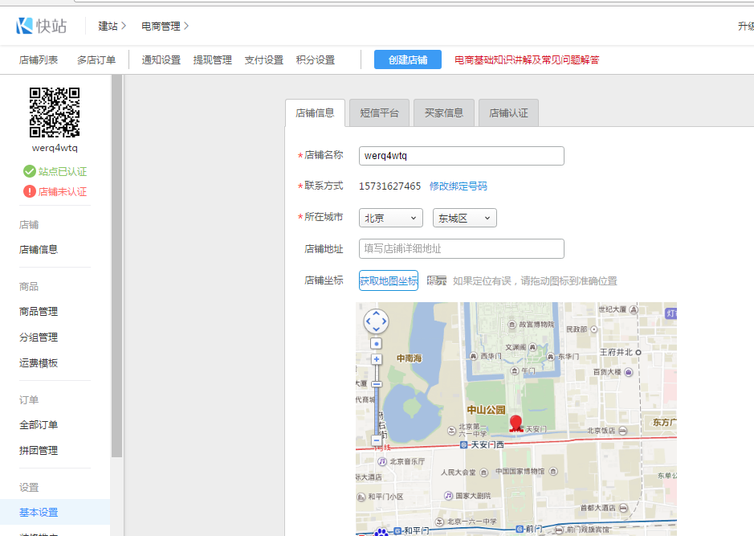
Task: Switch to the 短信平台 tab
Action: click(x=379, y=113)
